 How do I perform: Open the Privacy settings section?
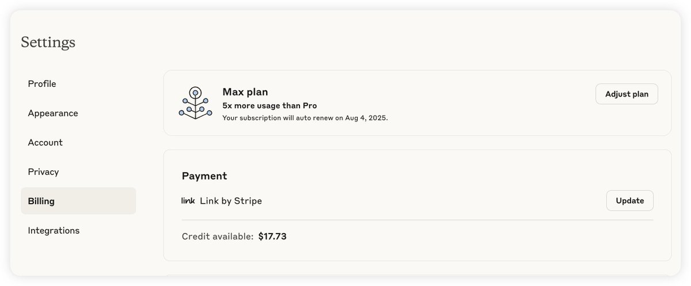(x=43, y=172)
